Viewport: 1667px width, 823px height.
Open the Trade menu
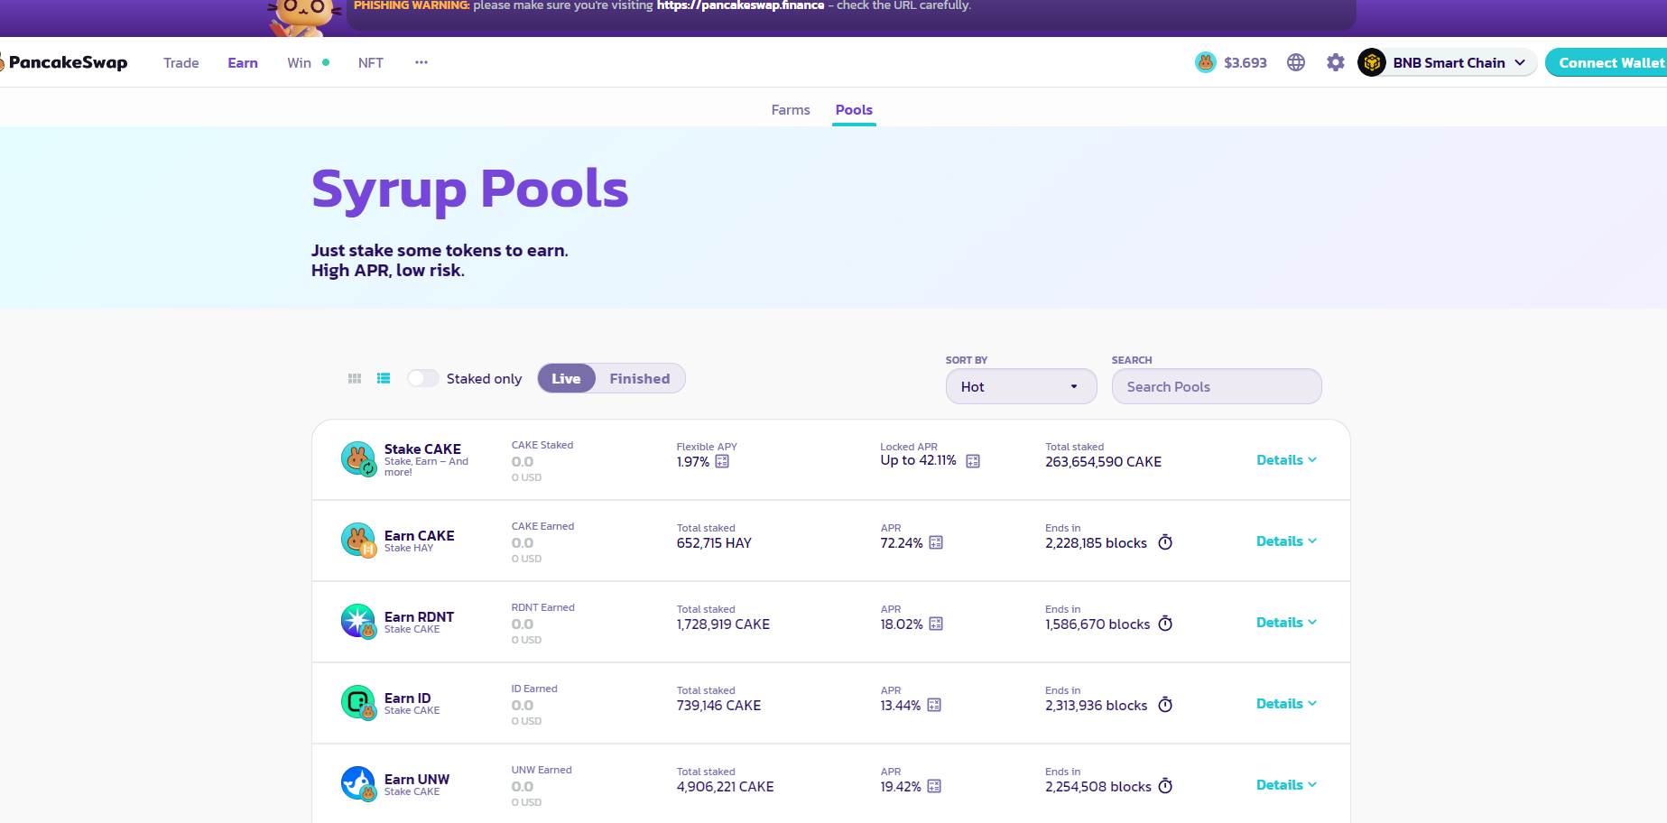181,62
